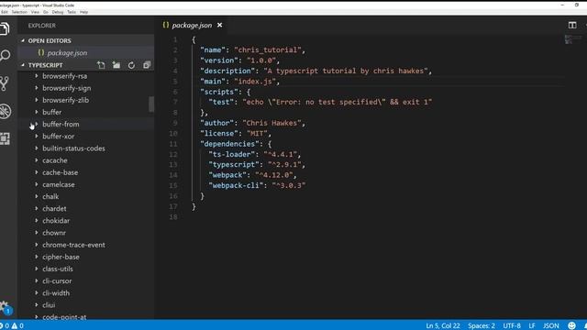587x330 pixels.
Task: Click the EXPLORER panel title
Action: tap(42, 26)
